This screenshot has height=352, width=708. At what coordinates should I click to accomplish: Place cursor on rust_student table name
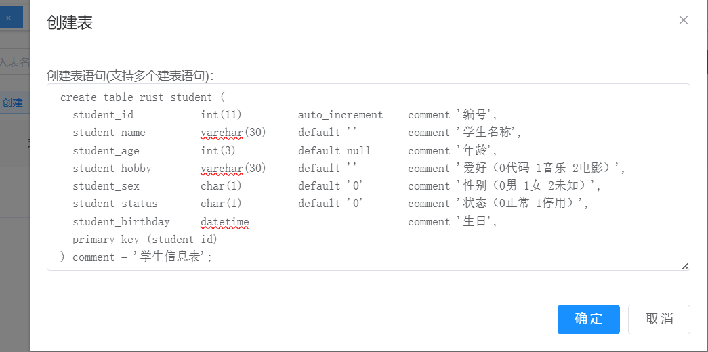pos(175,97)
